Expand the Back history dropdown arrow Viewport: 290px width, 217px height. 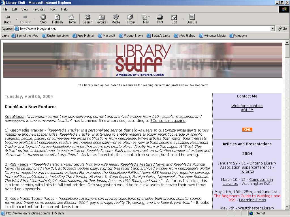16,19
